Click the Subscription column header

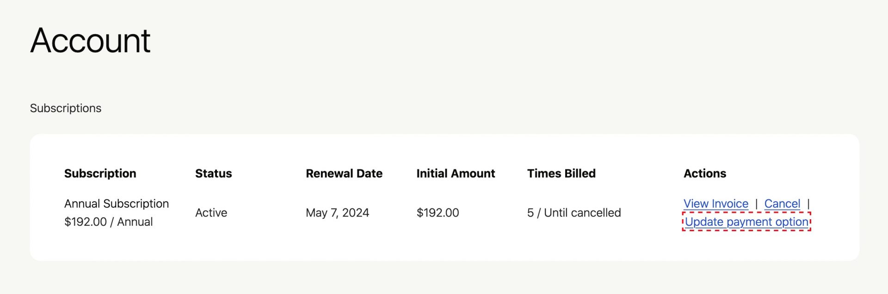coord(100,173)
